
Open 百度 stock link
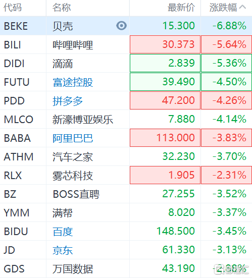click(x=63, y=232)
